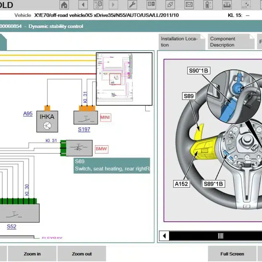
Task: Click the left arrow of image scrollbar
Action: click(164, 236)
